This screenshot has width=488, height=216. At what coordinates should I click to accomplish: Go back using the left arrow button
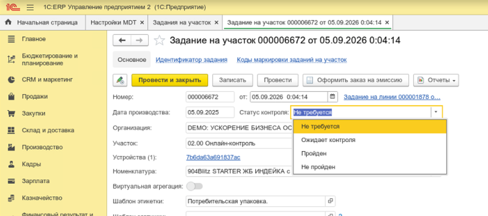tap(122, 40)
